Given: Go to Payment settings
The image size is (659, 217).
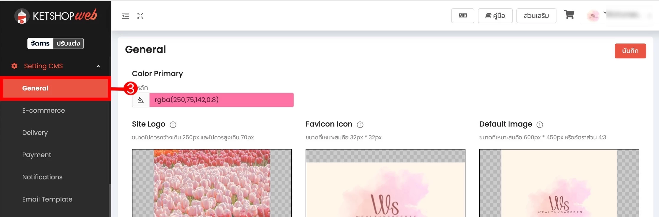Looking at the screenshot, I should [37, 155].
